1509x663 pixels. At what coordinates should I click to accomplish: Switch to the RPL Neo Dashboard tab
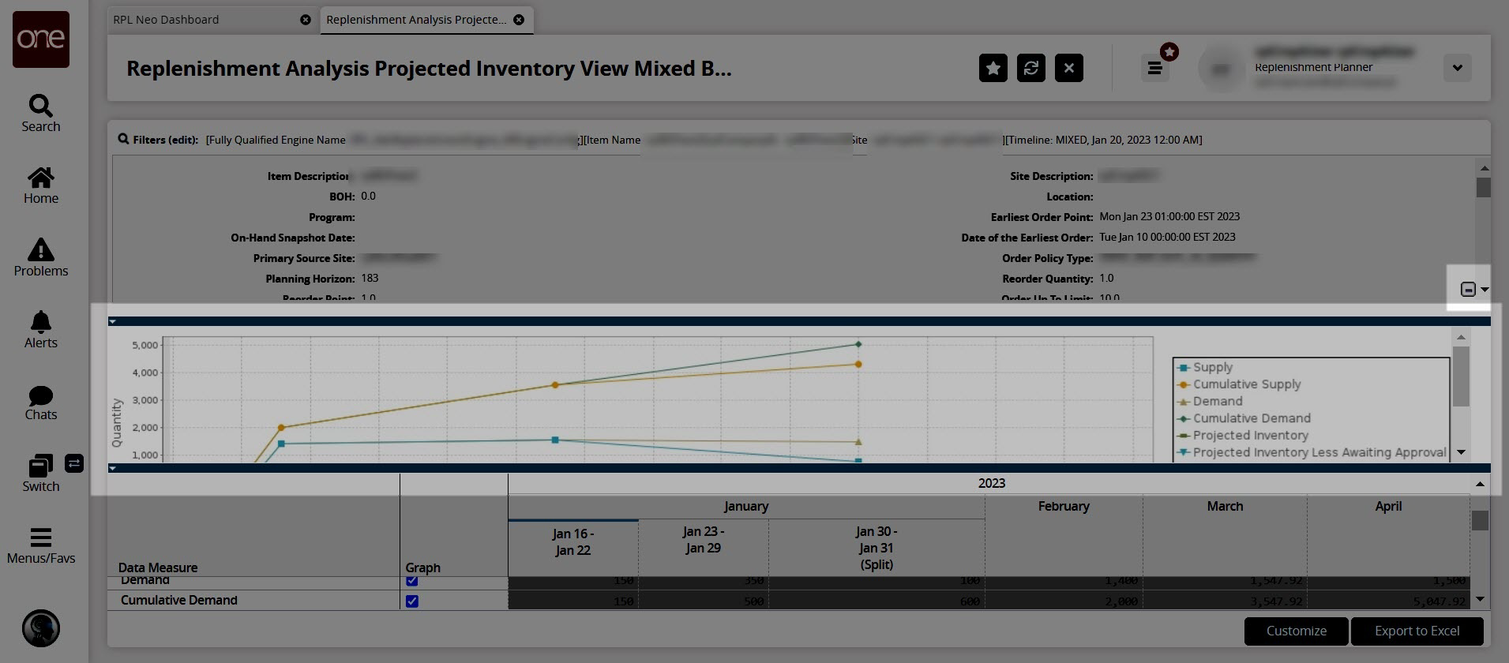pos(167,20)
